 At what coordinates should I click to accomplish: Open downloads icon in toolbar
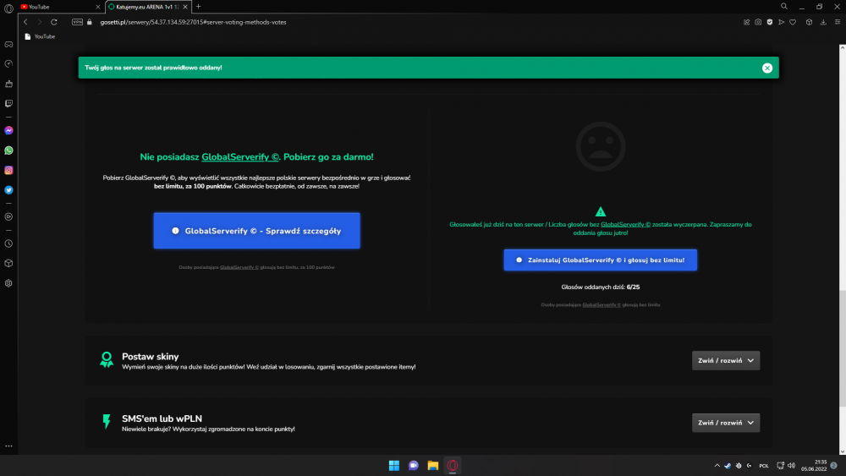click(x=823, y=22)
